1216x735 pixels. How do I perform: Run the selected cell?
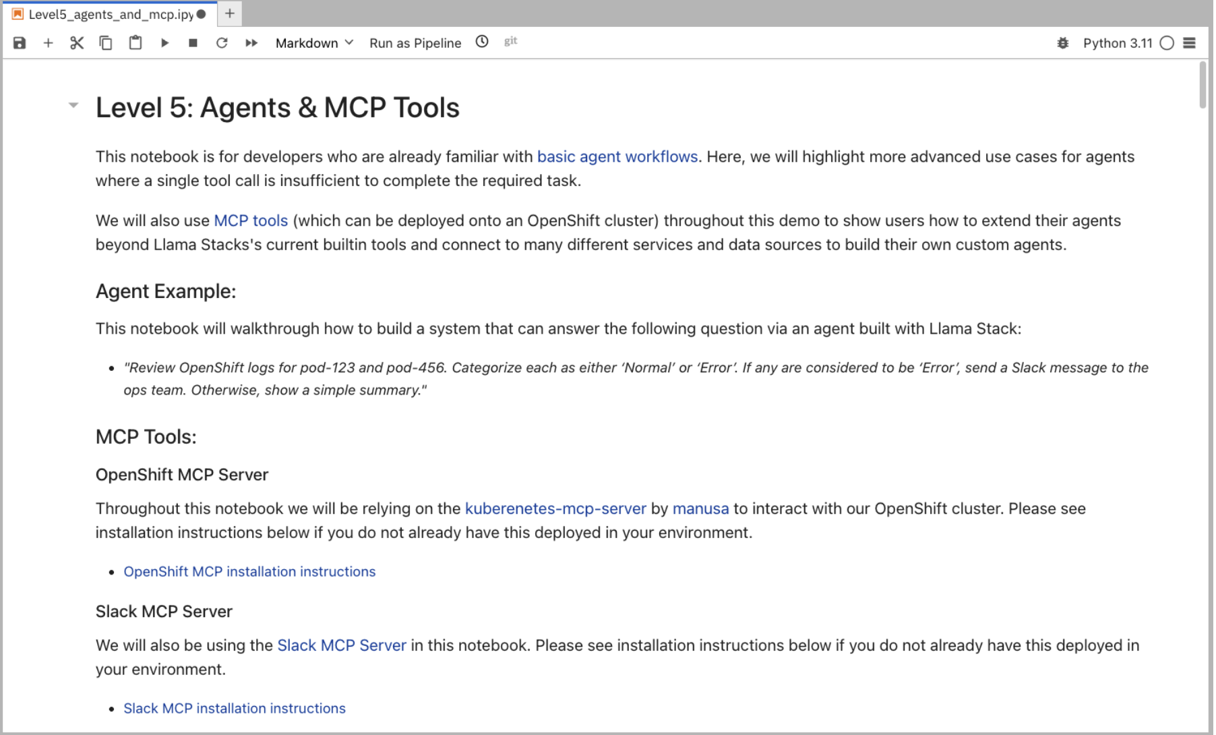point(164,43)
